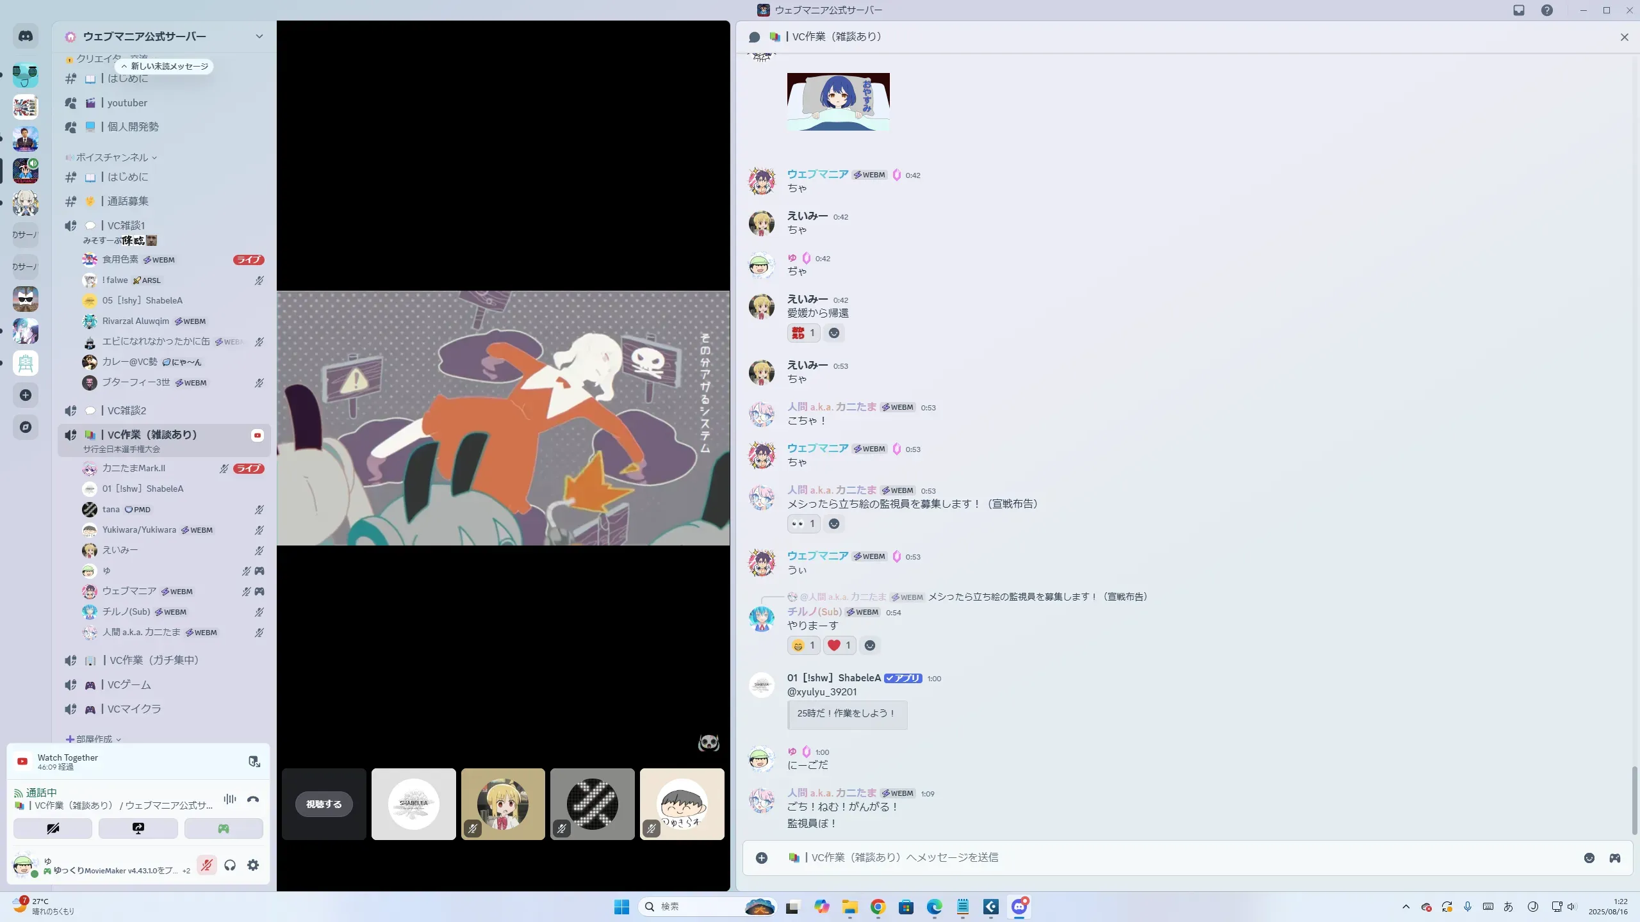The image size is (1640, 922).
Task: Unmute the microphone
Action: (206, 865)
